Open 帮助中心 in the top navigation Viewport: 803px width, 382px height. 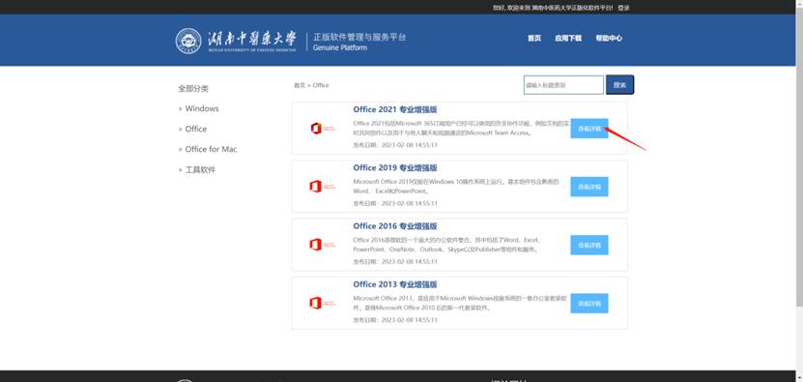(609, 38)
